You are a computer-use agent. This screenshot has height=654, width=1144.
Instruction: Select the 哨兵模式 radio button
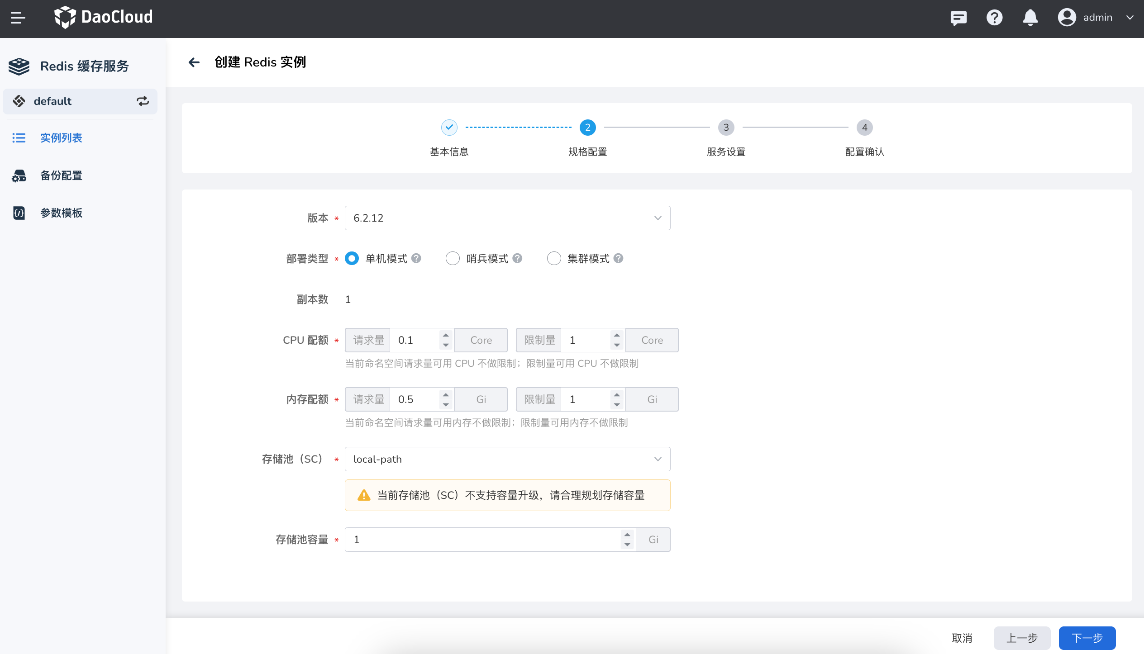point(453,258)
